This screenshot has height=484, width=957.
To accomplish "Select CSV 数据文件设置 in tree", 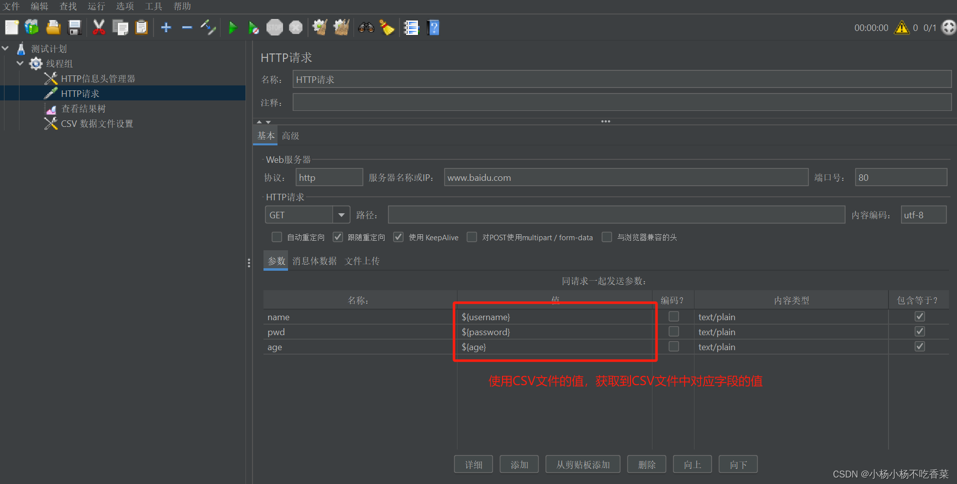I will coord(97,123).
